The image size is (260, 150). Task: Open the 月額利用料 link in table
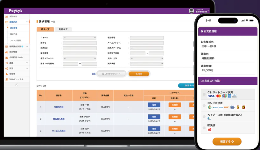click(x=59, y=107)
